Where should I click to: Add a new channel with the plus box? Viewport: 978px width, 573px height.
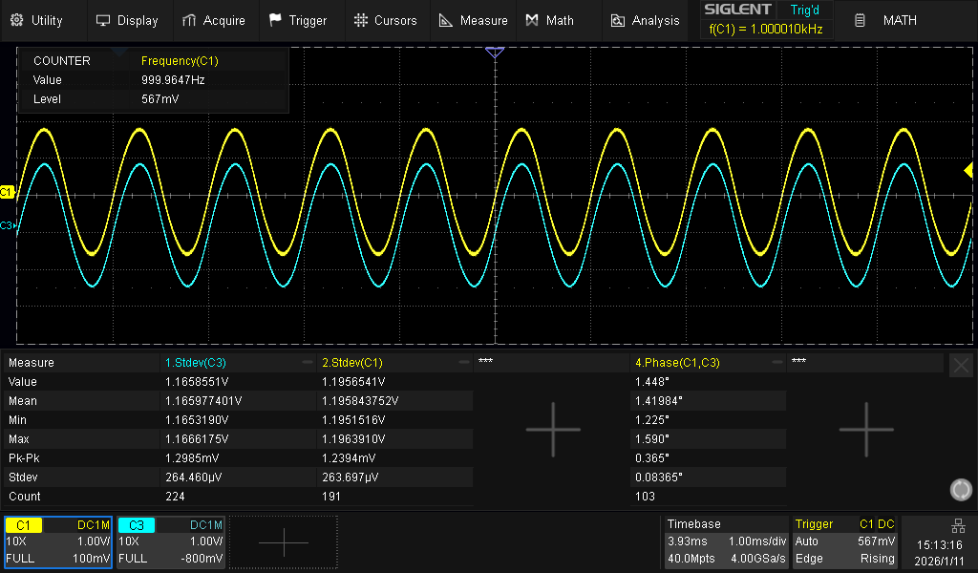tap(284, 542)
